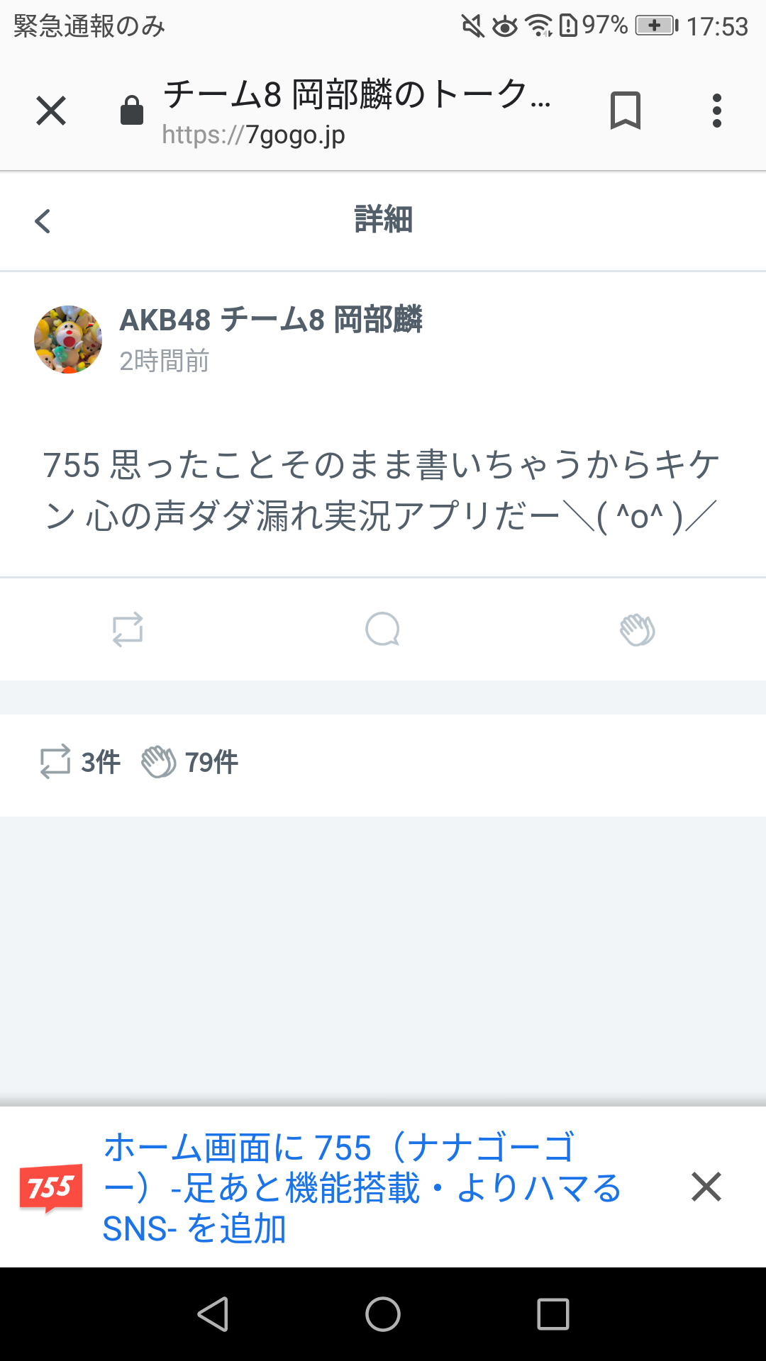
Task: Tap the https://7gogo.jp URL field
Action: tap(253, 135)
